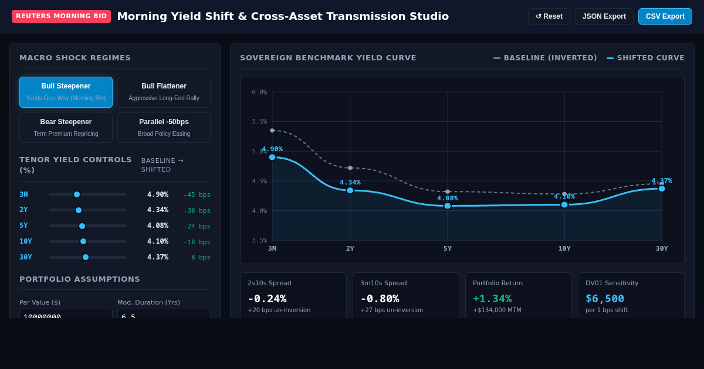This screenshot has height=369, width=704.
Task: Select the Bull Steepener regime
Action: [66, 92]
